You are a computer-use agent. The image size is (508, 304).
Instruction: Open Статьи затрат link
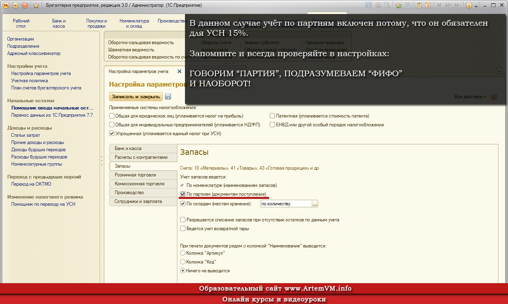(26, 135)
